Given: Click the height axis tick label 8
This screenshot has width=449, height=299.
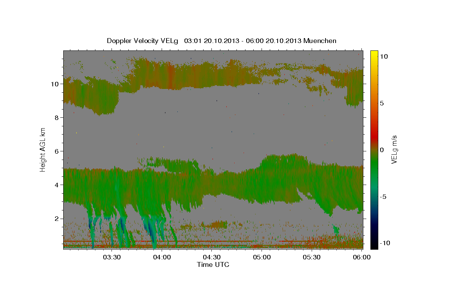Looking at the screenshot, I should (56, 118).
